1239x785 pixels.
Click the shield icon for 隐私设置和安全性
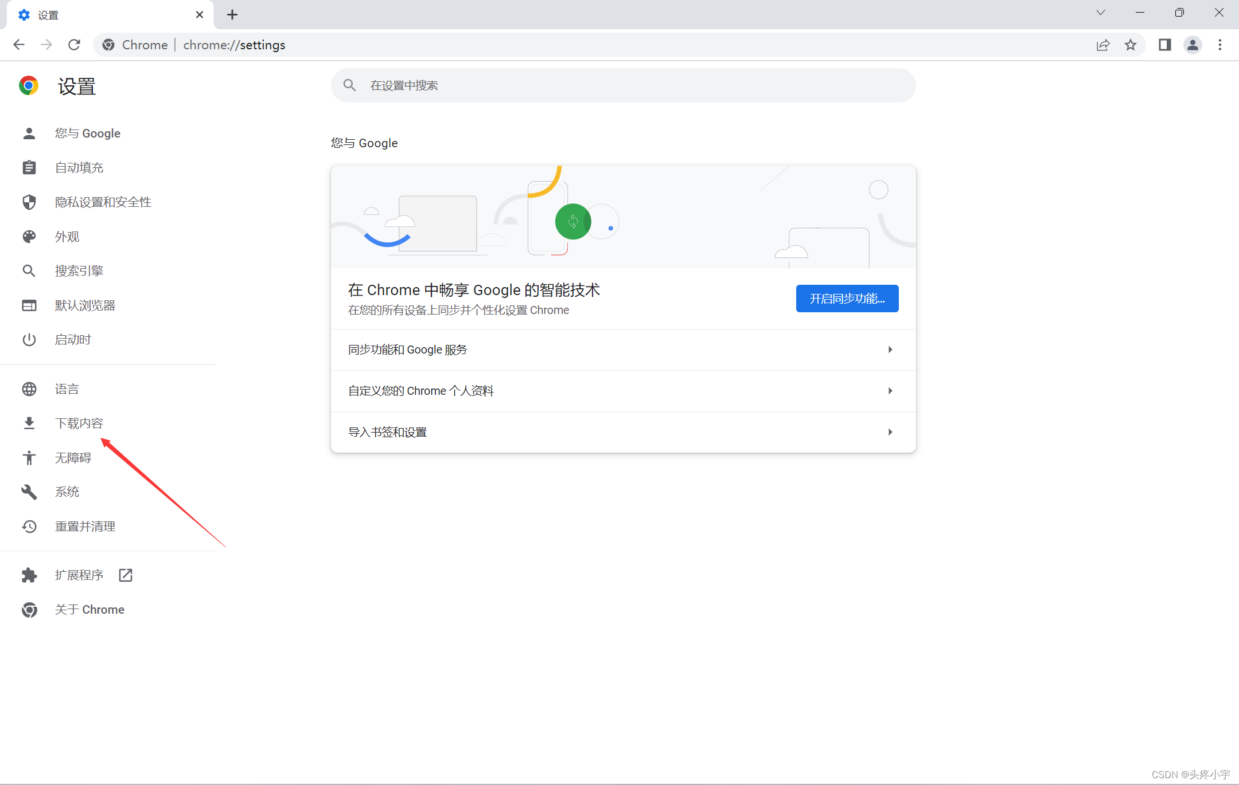[x=29, y=202]
